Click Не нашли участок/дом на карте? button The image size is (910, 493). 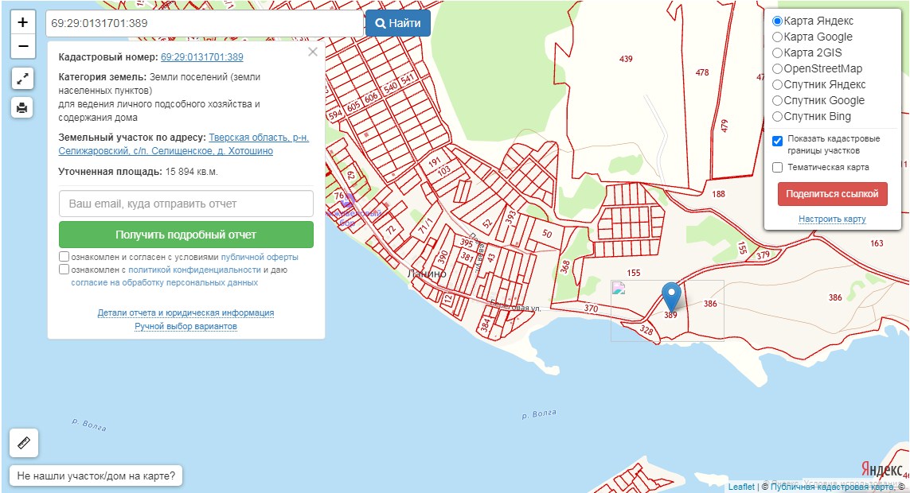point(96,476)
